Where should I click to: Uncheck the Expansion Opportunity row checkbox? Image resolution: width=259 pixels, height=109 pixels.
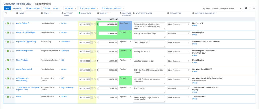[x=8, y=42]
